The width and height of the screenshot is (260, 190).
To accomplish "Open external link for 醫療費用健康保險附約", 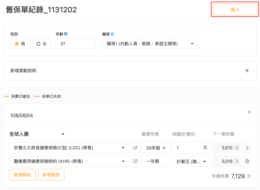I will coord(135,161).
